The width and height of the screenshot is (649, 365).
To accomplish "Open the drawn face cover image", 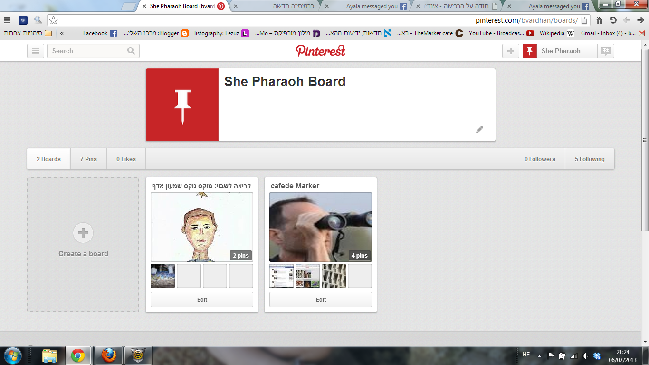I will (202, 227).
